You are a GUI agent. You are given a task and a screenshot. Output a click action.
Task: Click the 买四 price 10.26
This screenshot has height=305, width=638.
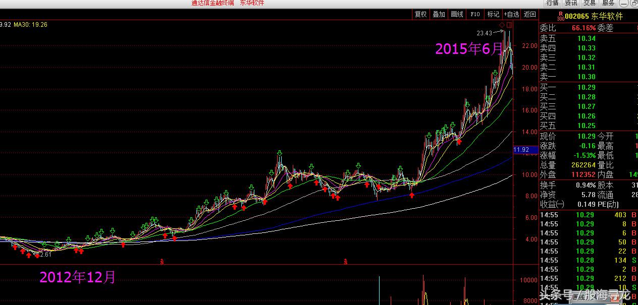[586, 116]
